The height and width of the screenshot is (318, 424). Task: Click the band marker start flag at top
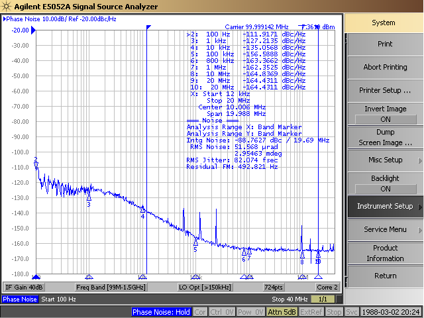[x=148, y=27]
